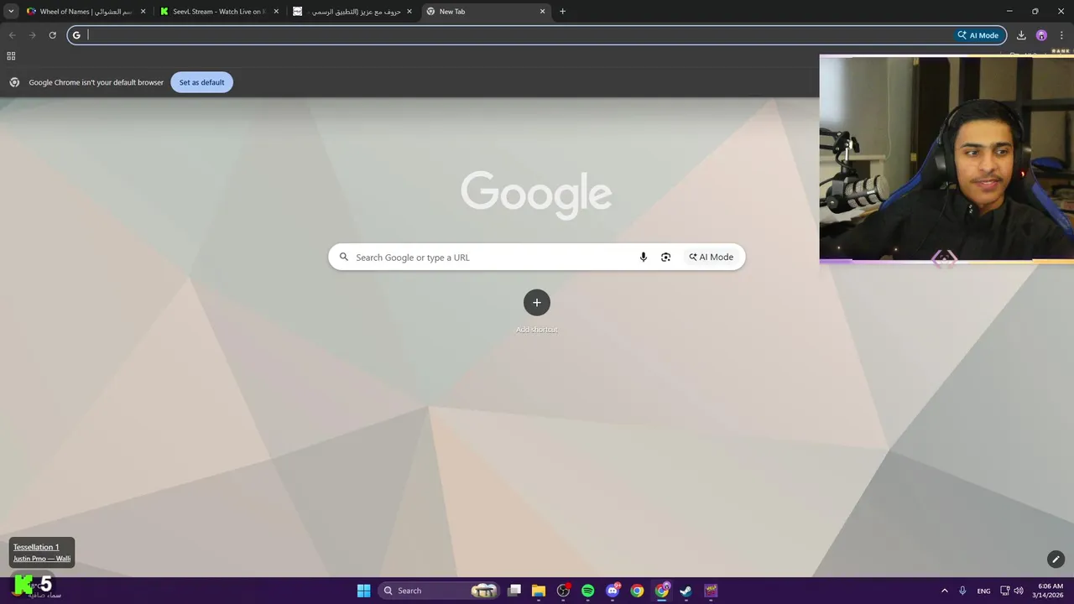The image size is (1074, 604).
Task: Open Discord from the taskbar
Action: pos(613,591)
